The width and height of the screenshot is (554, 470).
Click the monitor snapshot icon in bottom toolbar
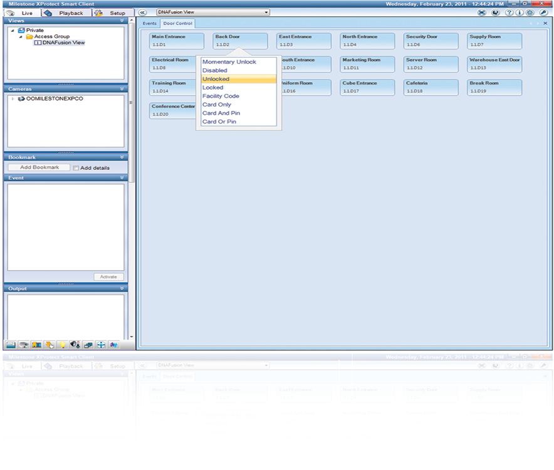(10, 344)
